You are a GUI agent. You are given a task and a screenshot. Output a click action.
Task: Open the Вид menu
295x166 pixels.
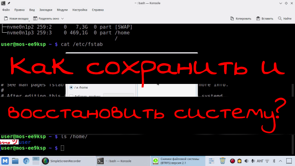[x=32, y=10]
